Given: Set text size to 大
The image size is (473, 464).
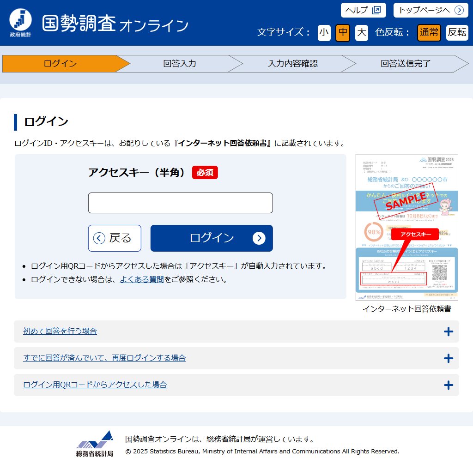Looking at the screenshot, I should (362, 33).
